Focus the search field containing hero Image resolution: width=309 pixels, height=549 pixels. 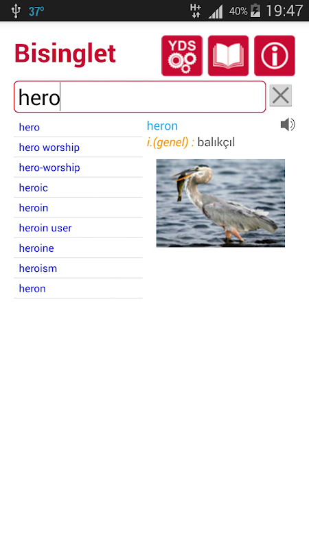point(140,97)
